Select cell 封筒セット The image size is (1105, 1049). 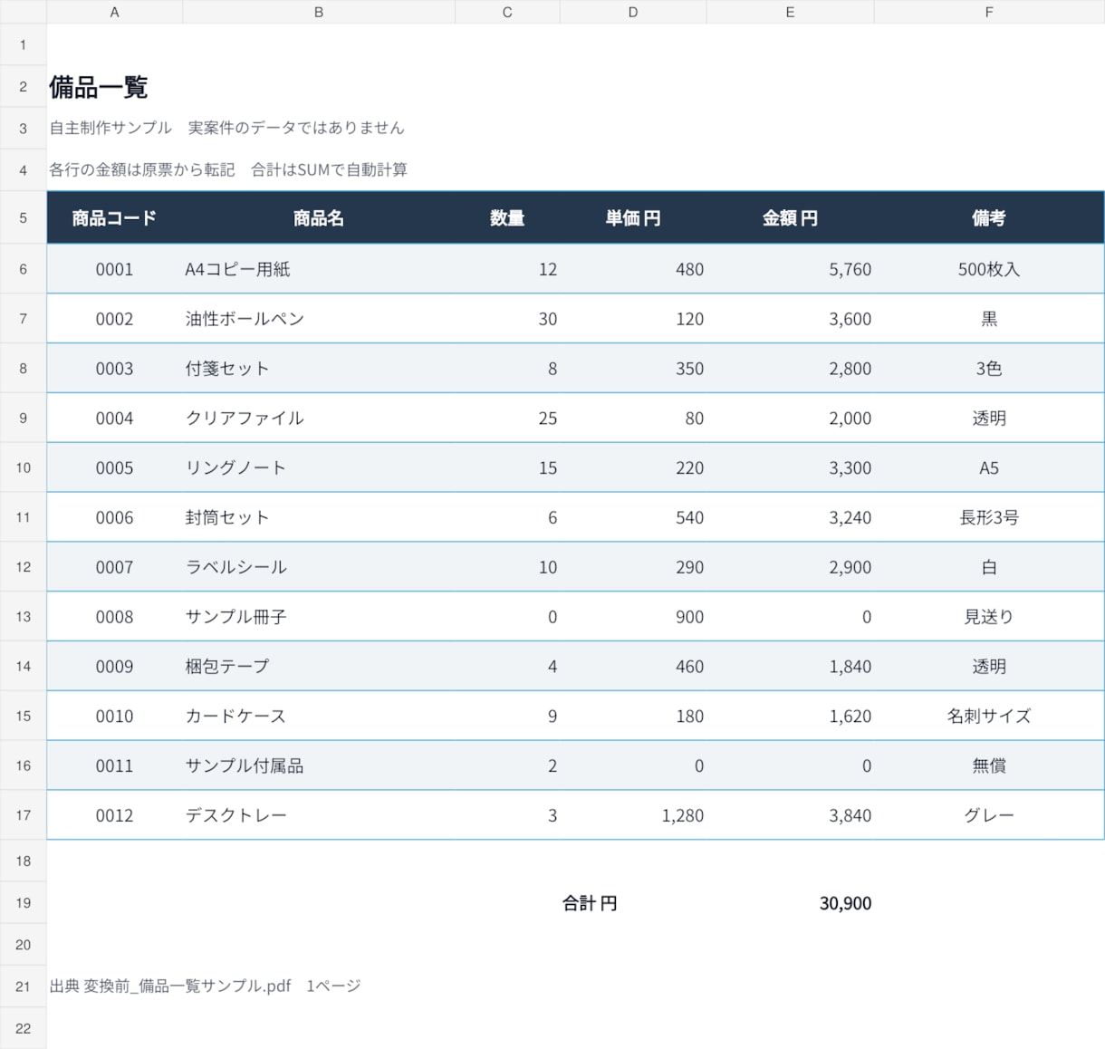point(319,517)
